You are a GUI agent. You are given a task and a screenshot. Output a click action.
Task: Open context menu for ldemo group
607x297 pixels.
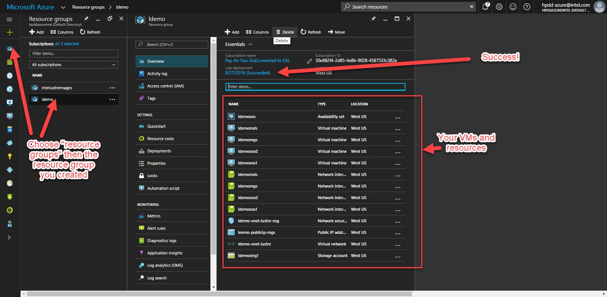tap(112, 99)
